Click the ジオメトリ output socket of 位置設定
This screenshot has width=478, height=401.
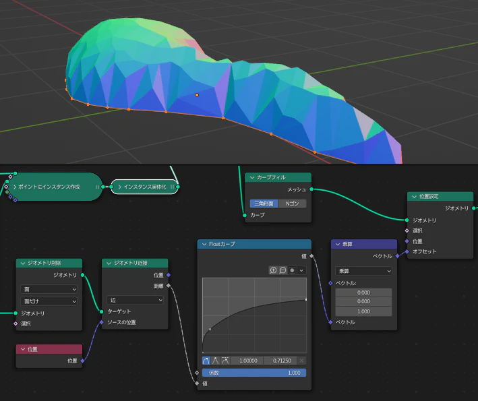(x=473, y=208)
